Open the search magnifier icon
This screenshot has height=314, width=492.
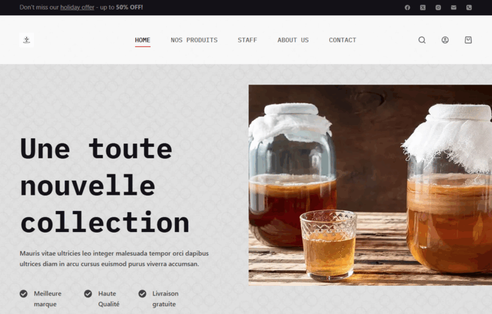(422, 40)
